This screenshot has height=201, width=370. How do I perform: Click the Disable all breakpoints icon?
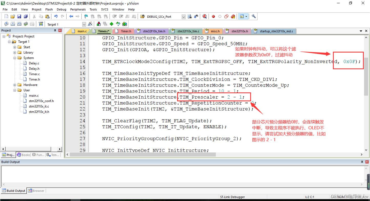[226, 16]
